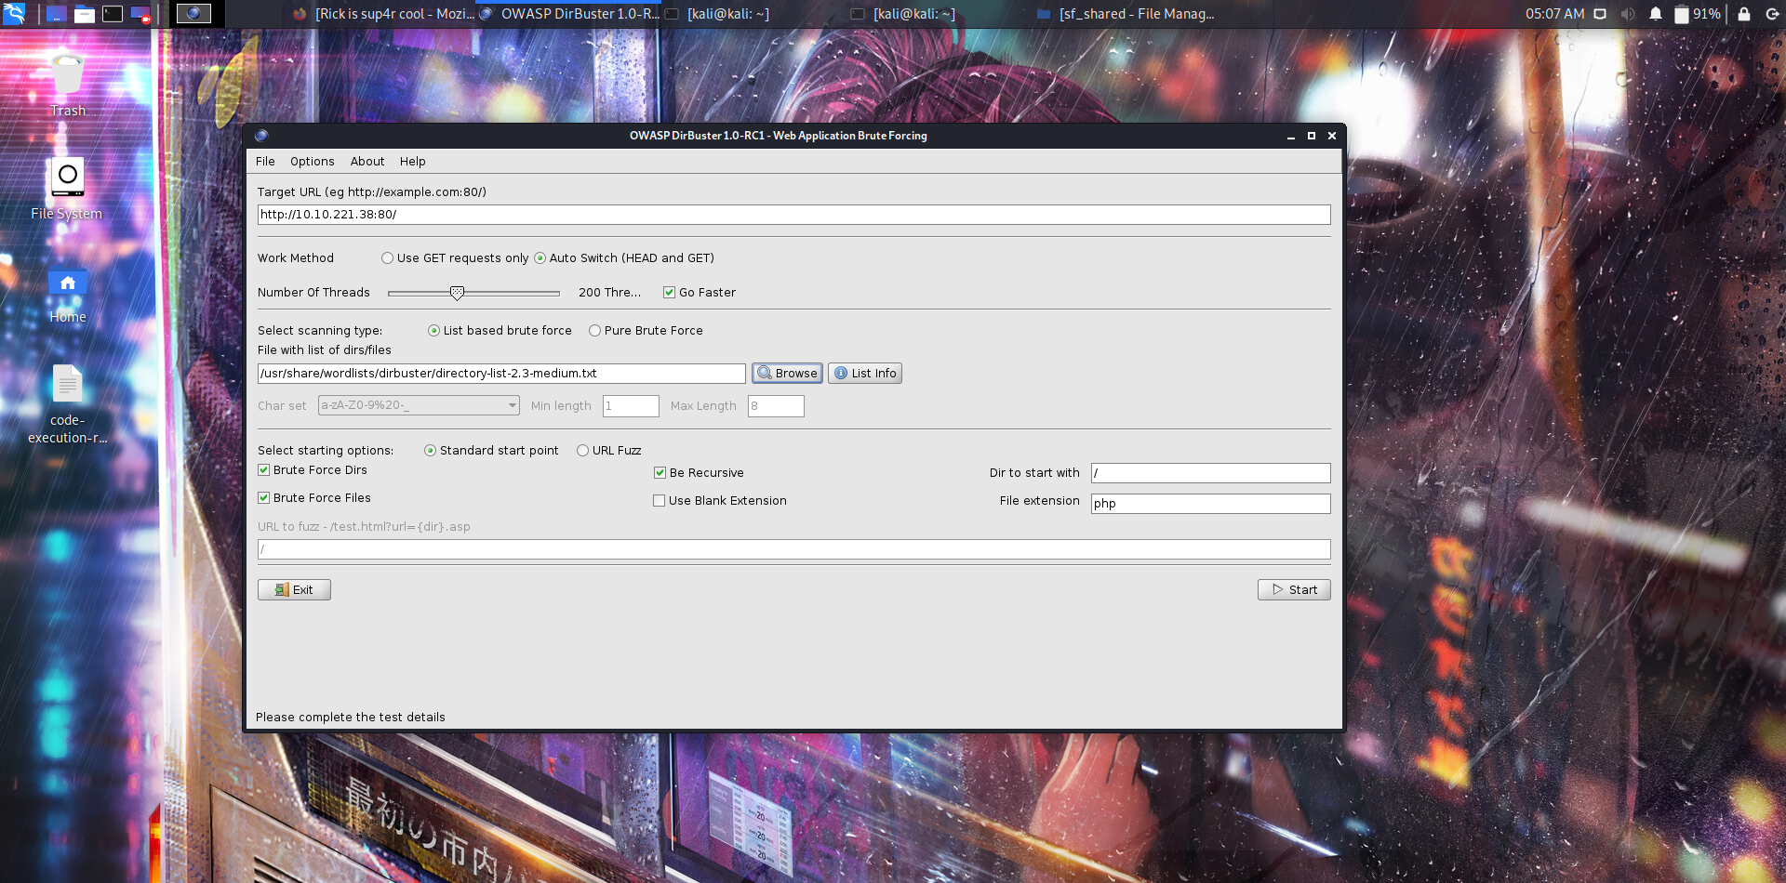Open the Options menu in DirBuster
The image size is (1786, 883).
click(312, 162)
